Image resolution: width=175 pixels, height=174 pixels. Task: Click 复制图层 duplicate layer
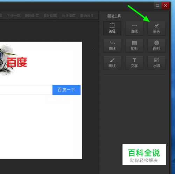tap(50, 15)
